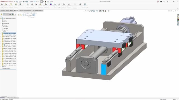Click the Hole Alignment icon

click(16, 6)
